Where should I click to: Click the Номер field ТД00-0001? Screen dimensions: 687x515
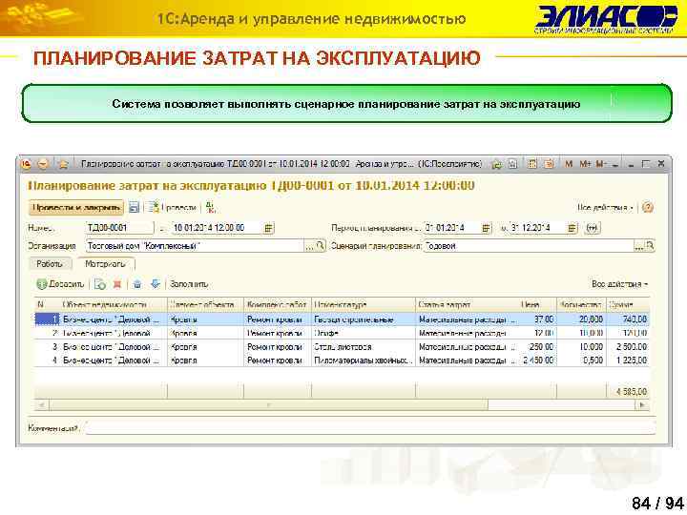point(119,228)
